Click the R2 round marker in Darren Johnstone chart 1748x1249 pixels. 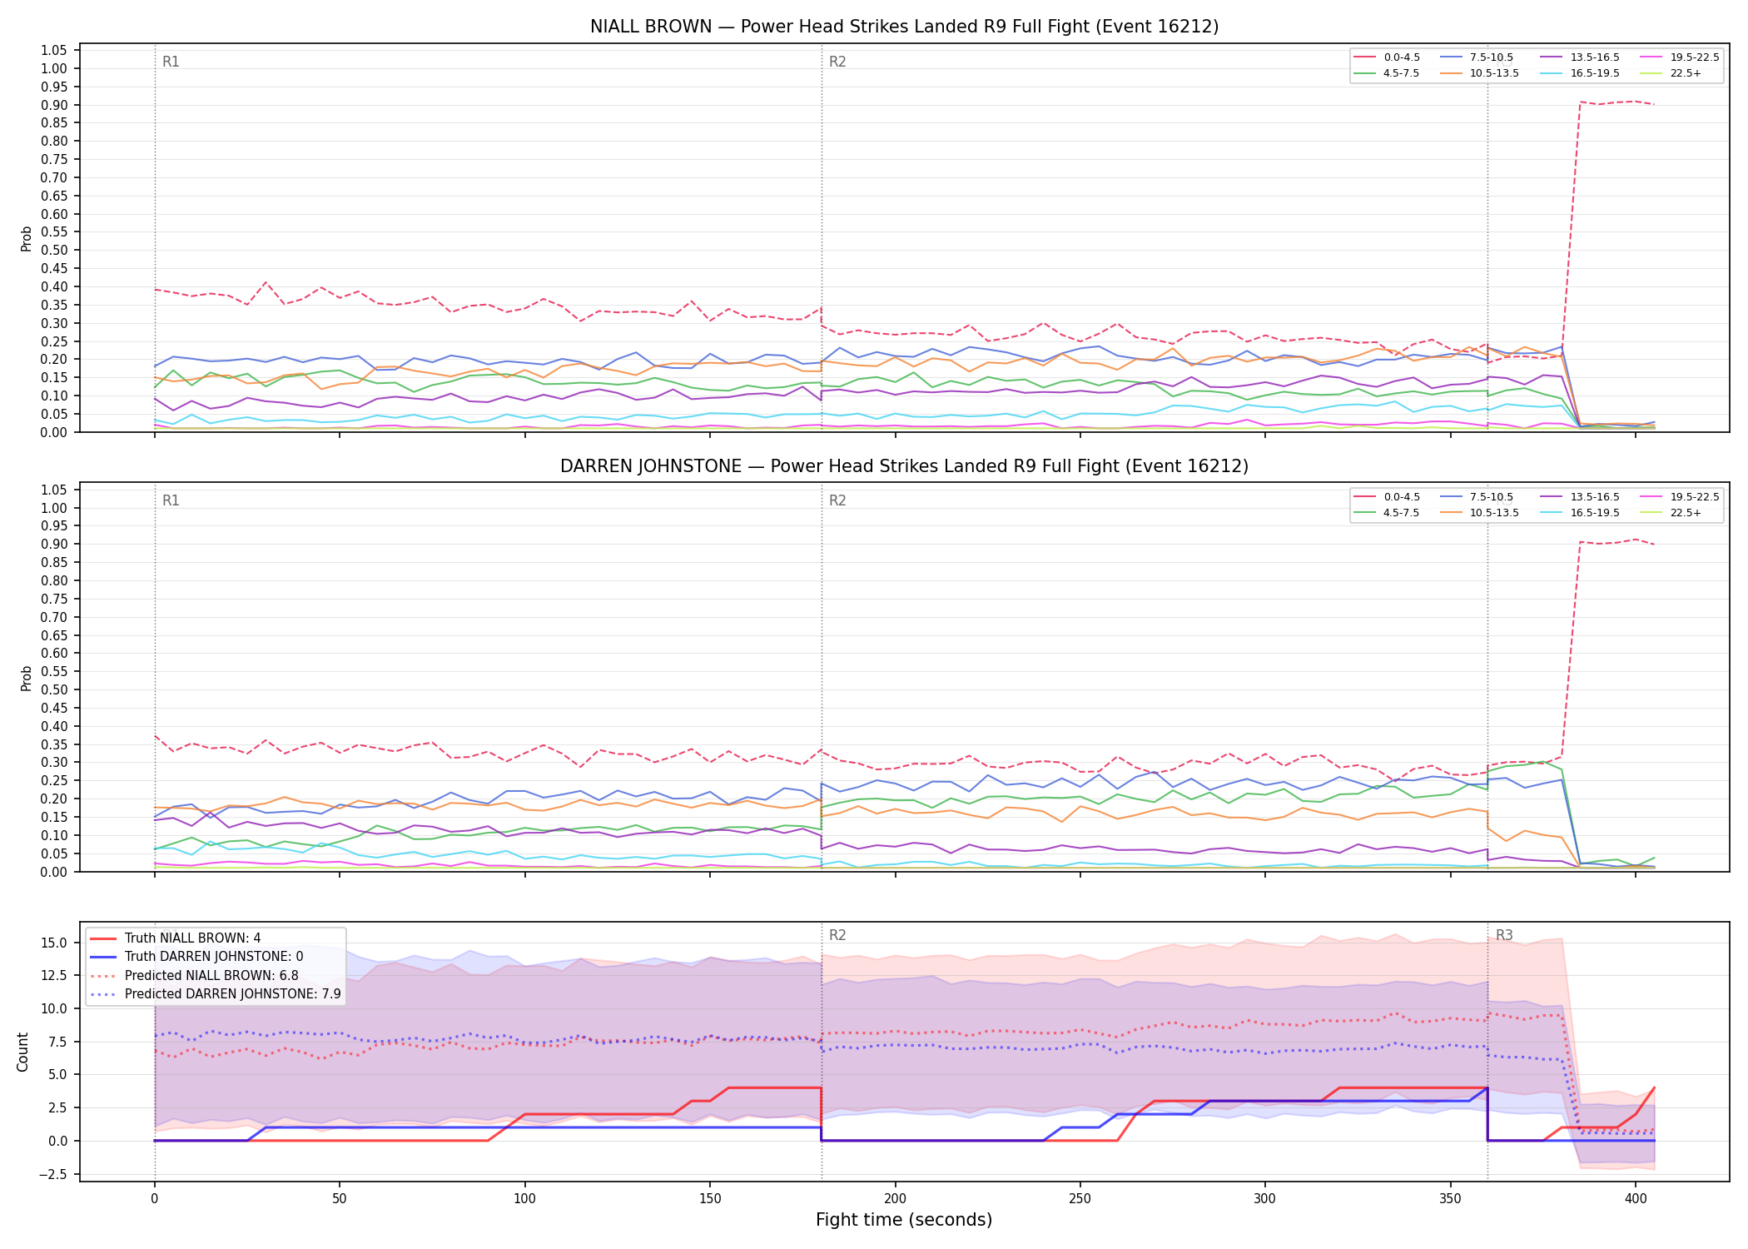point(837,500)
